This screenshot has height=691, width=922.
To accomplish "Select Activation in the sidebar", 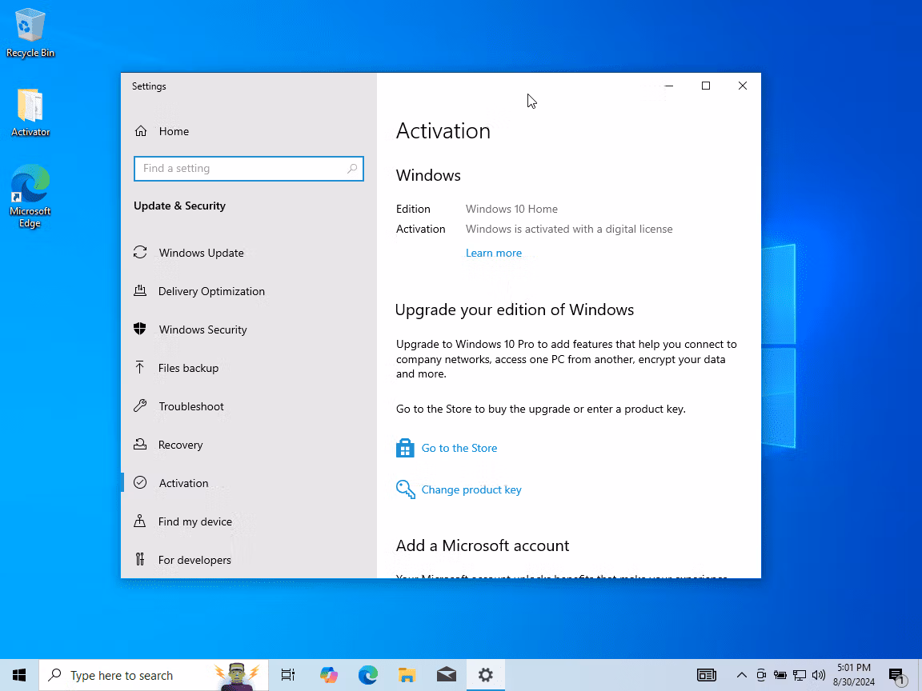I will pos(248,483).
